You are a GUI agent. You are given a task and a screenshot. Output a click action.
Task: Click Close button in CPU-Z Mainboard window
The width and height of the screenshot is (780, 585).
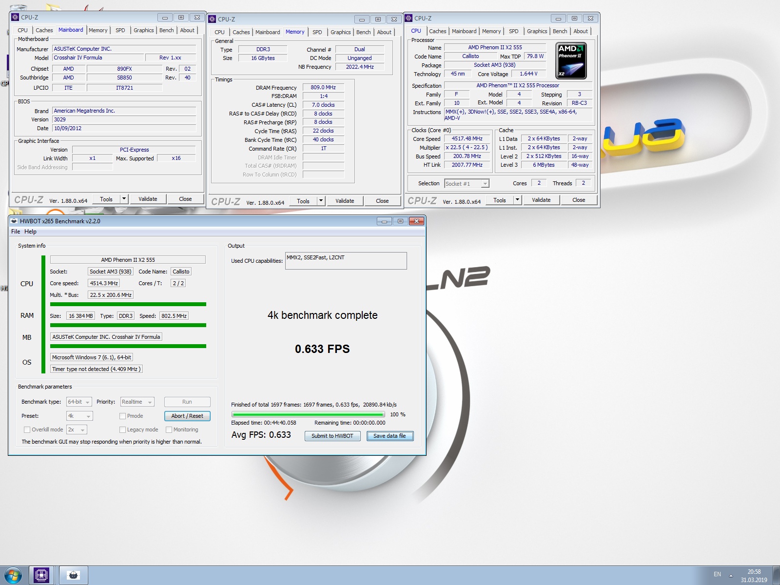pyautogui.click(x=185, y=199)
